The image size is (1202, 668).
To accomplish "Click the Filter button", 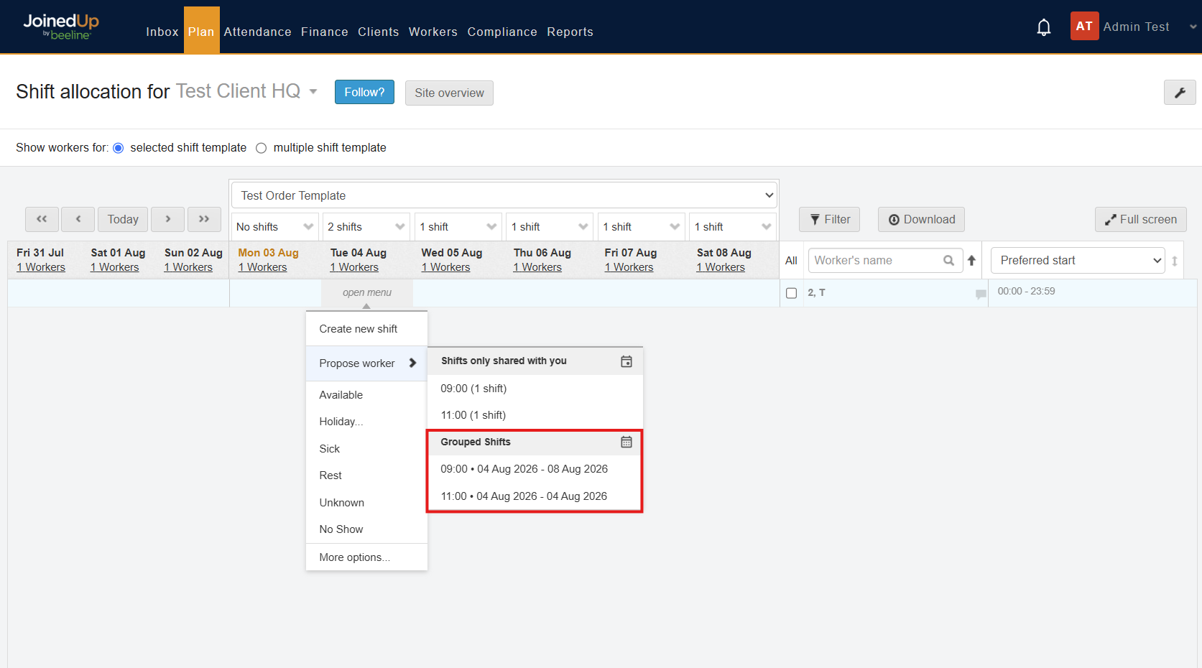I will [x=829, y=220].
